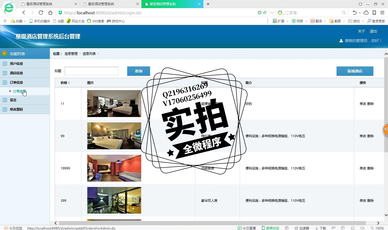
Task: Open the mobile phone icon in the toolbar
Action: click(x=374, y=13)
